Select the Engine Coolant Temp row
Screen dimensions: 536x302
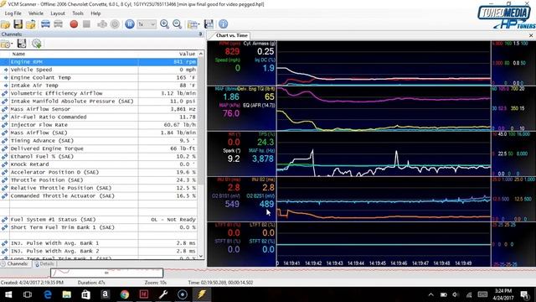(99, 78)
